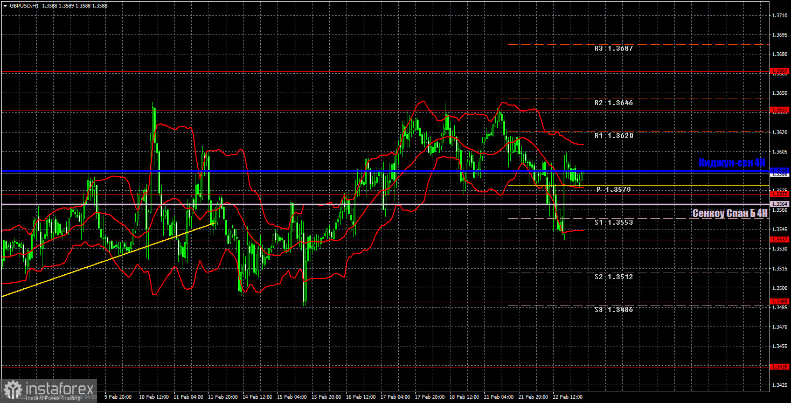Click the 1.3545 price axis value
This screenshot has height=403, width=791.
pyautogui.click(x=780, y=230)
